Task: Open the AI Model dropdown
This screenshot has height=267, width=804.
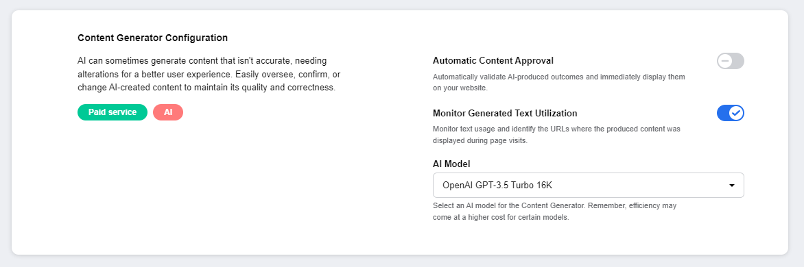Action: [588, 185]
